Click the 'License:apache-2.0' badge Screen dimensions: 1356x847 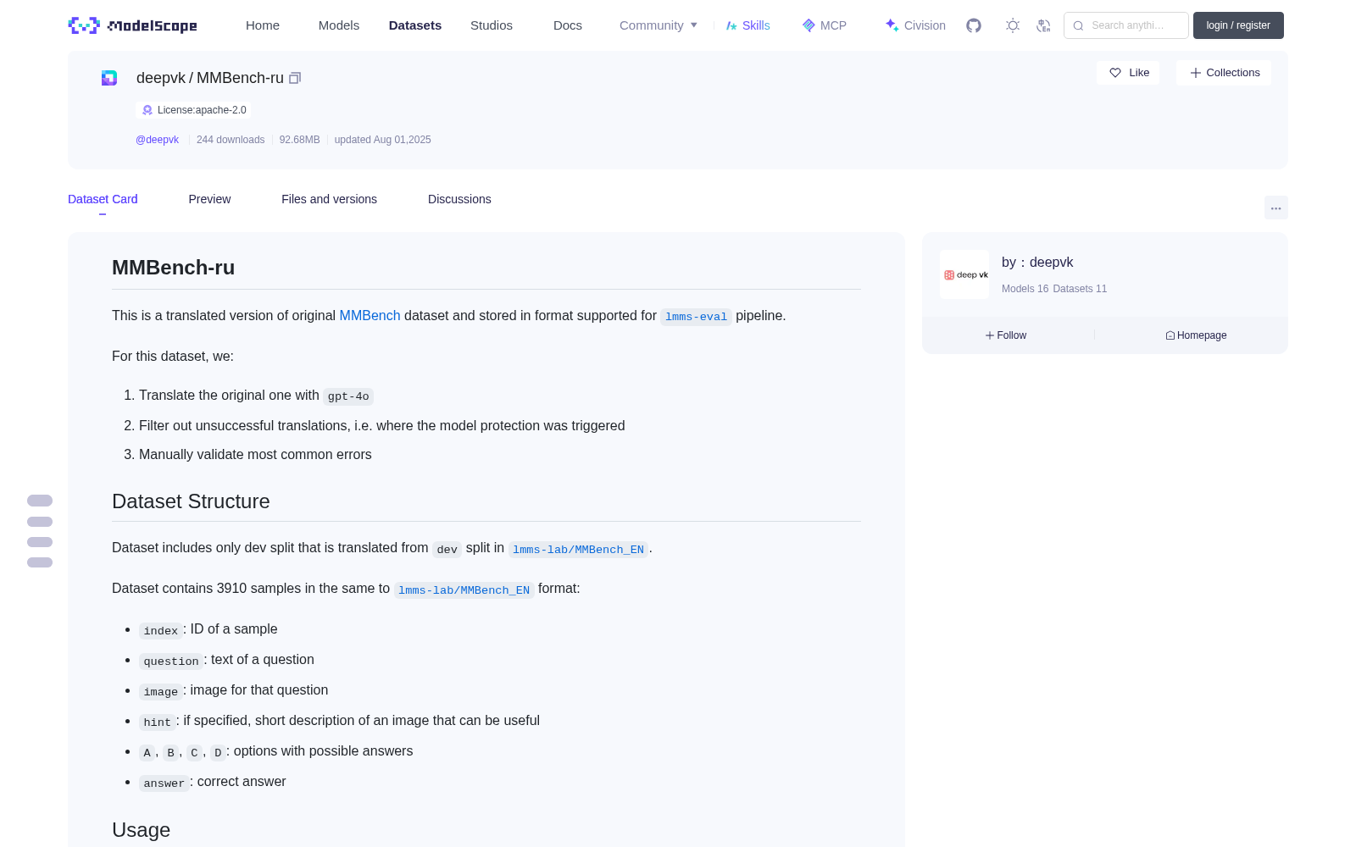(x=193, y=110)
